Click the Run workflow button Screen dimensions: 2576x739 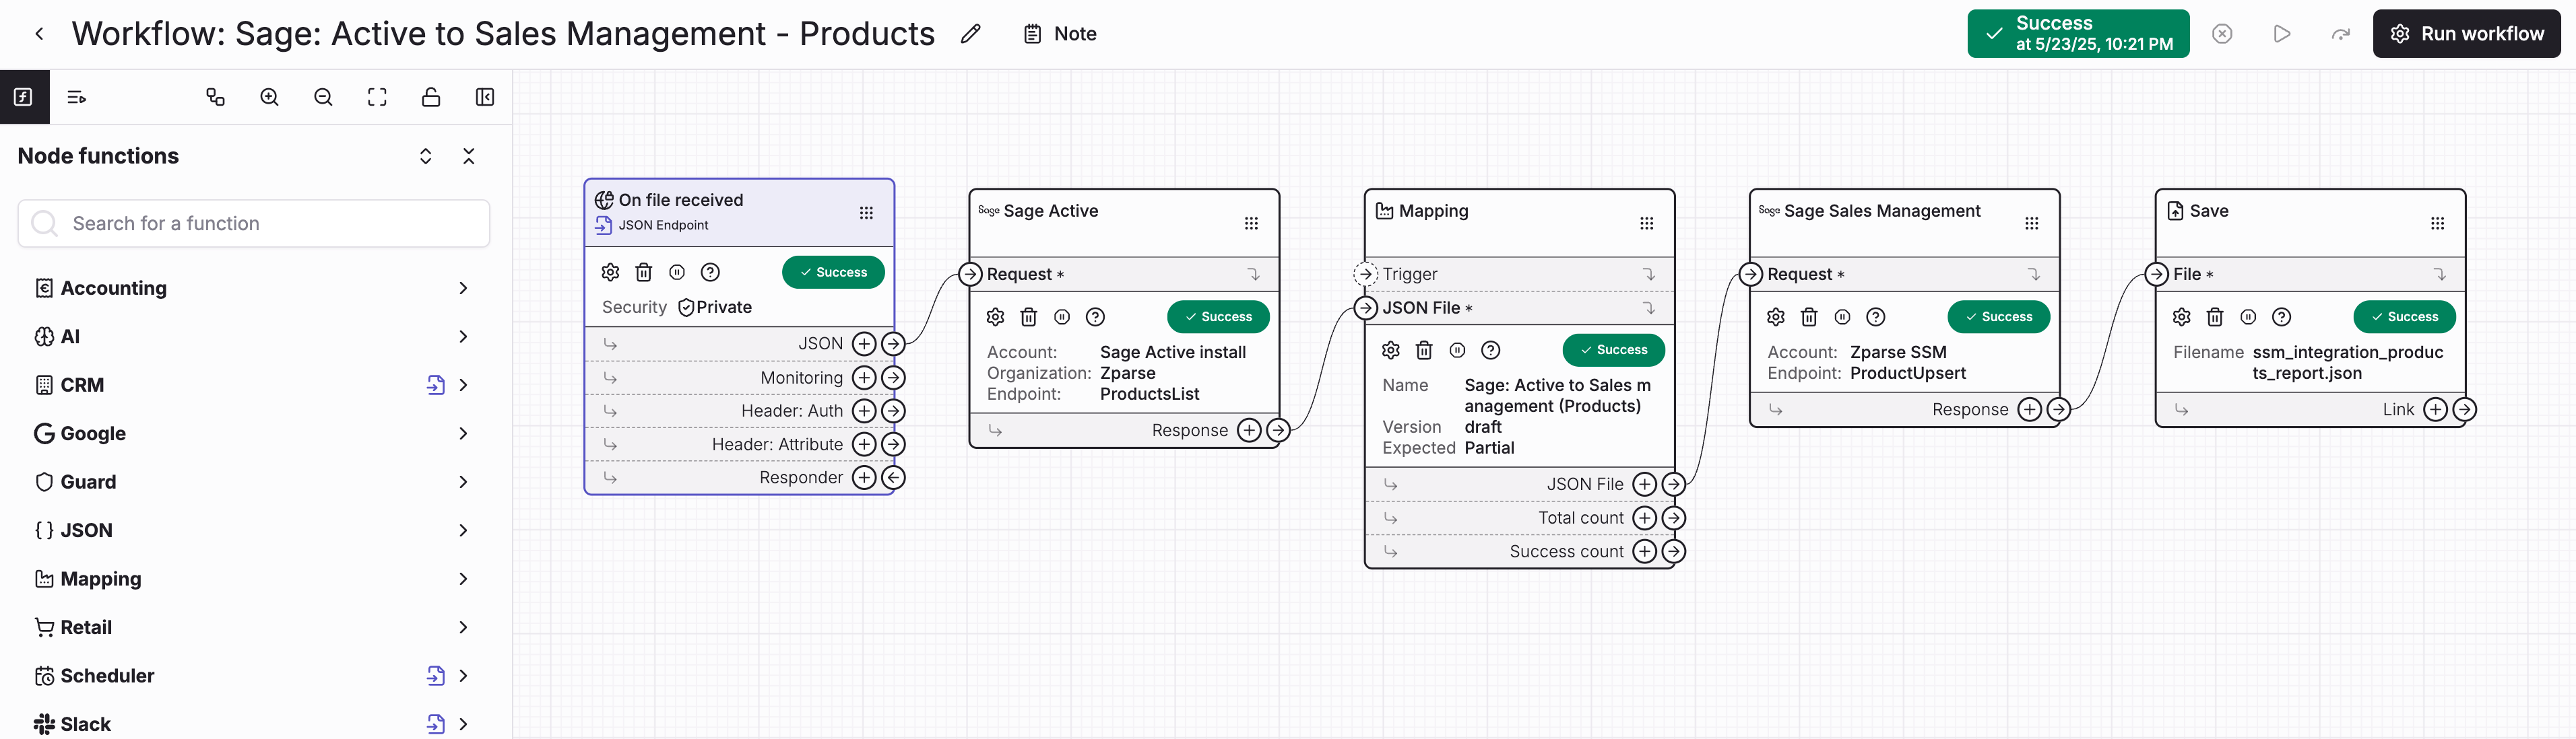tap(2466, 34)
